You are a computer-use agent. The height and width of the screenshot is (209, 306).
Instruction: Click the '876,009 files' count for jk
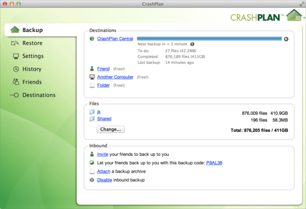(x=254, y=113)
